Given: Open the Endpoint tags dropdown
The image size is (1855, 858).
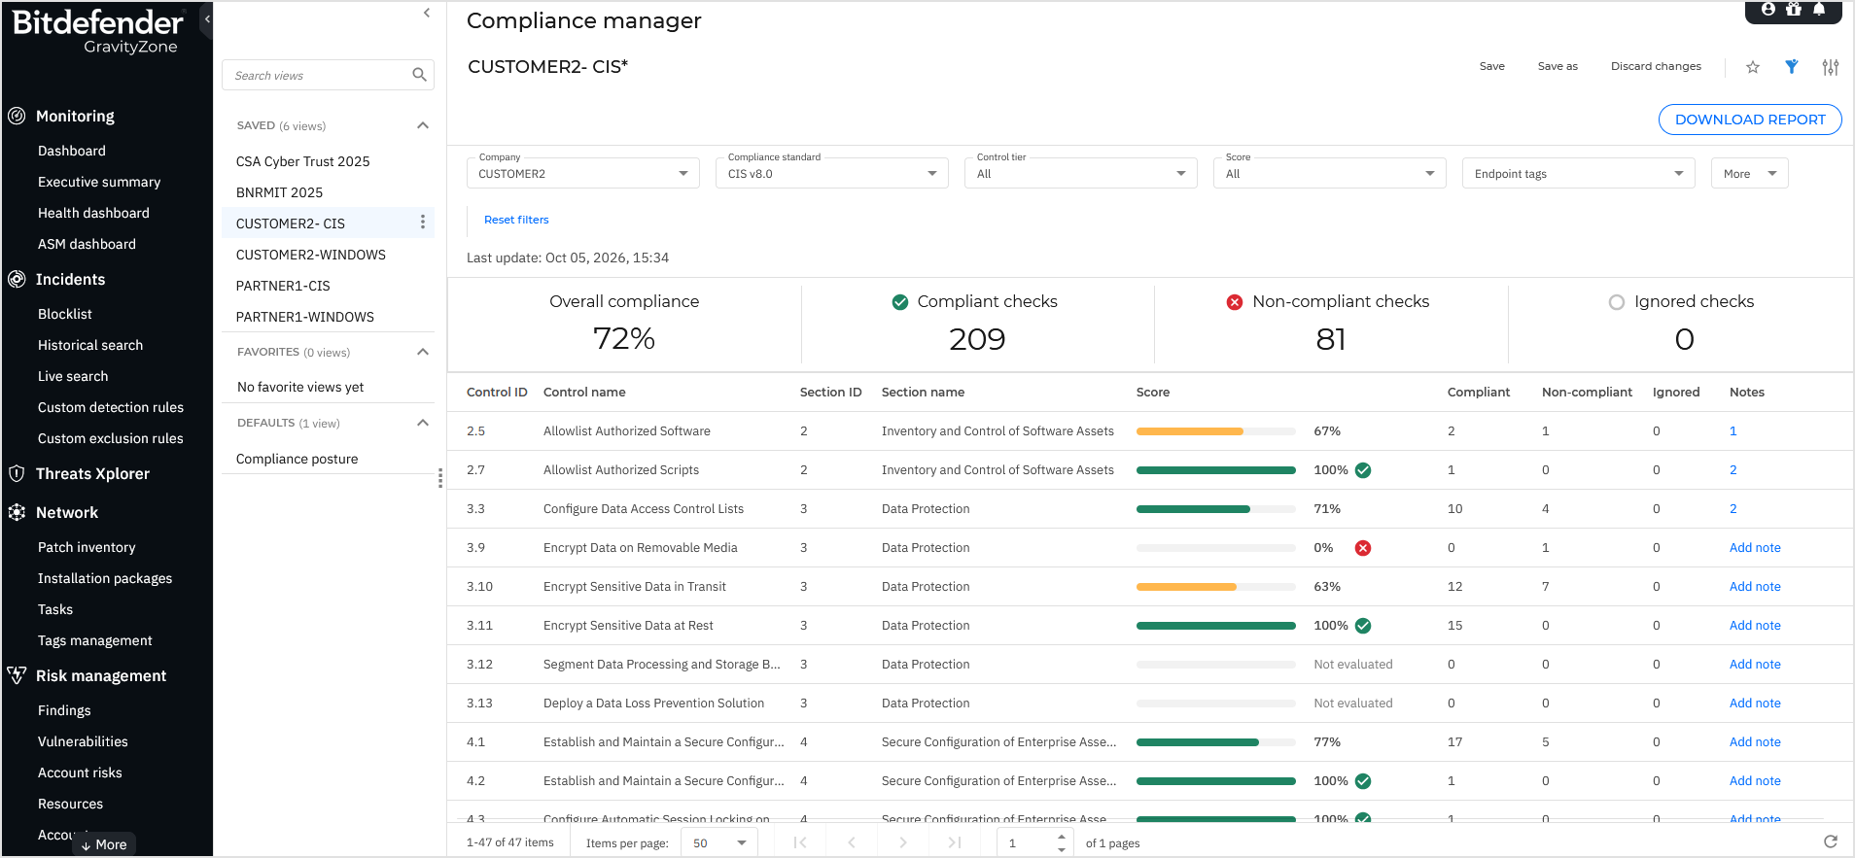Looking at the screenshot, I should pos(1579,173).
